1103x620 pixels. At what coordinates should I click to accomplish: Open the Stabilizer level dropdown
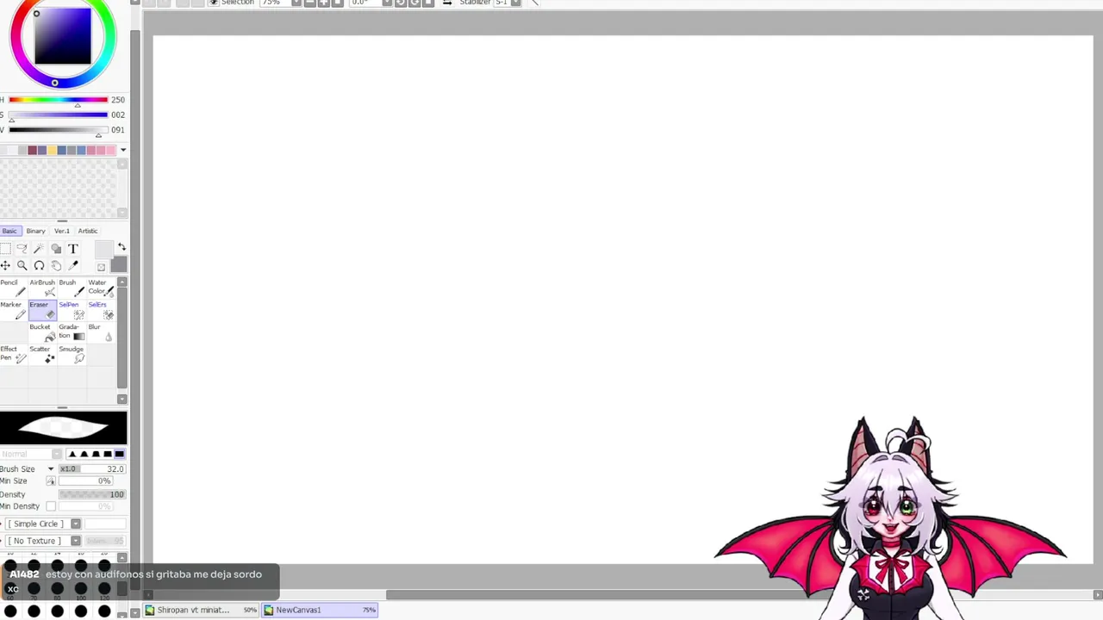(515, 3)
